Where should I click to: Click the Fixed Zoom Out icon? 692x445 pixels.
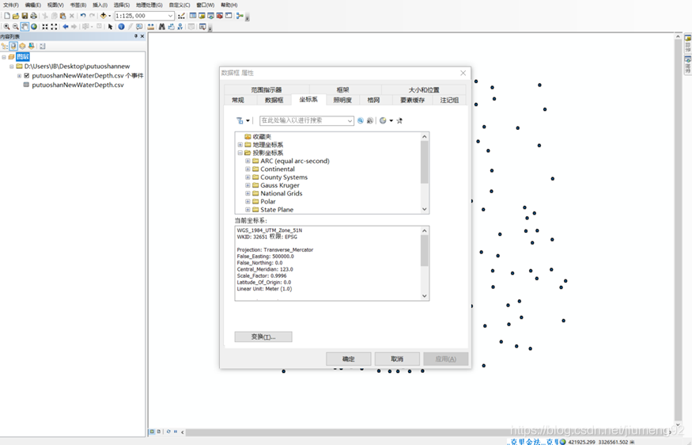[x=54, y=26]
